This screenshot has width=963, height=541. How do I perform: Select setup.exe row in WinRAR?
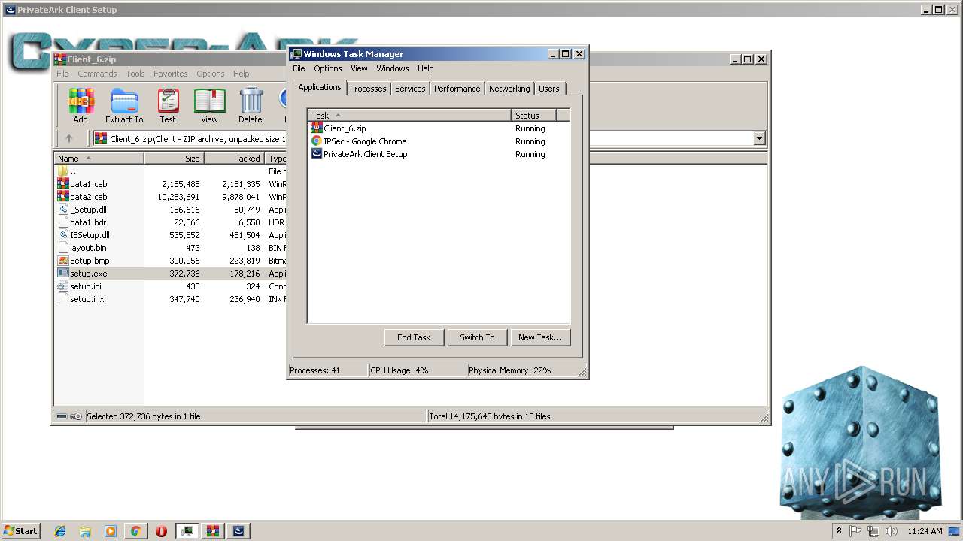pos(171,274)
